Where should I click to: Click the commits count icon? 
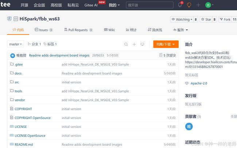point(161,55)
